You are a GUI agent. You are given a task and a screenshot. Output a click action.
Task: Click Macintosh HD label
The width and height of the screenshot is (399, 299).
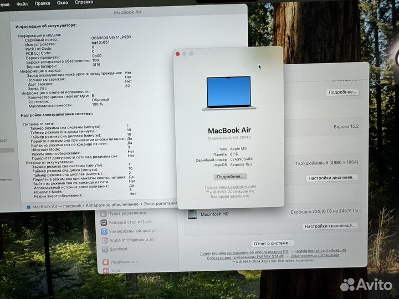(214, 214)
